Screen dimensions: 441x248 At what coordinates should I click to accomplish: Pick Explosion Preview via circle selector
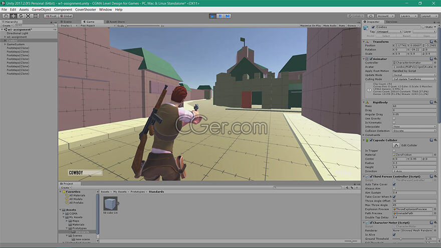435,209
